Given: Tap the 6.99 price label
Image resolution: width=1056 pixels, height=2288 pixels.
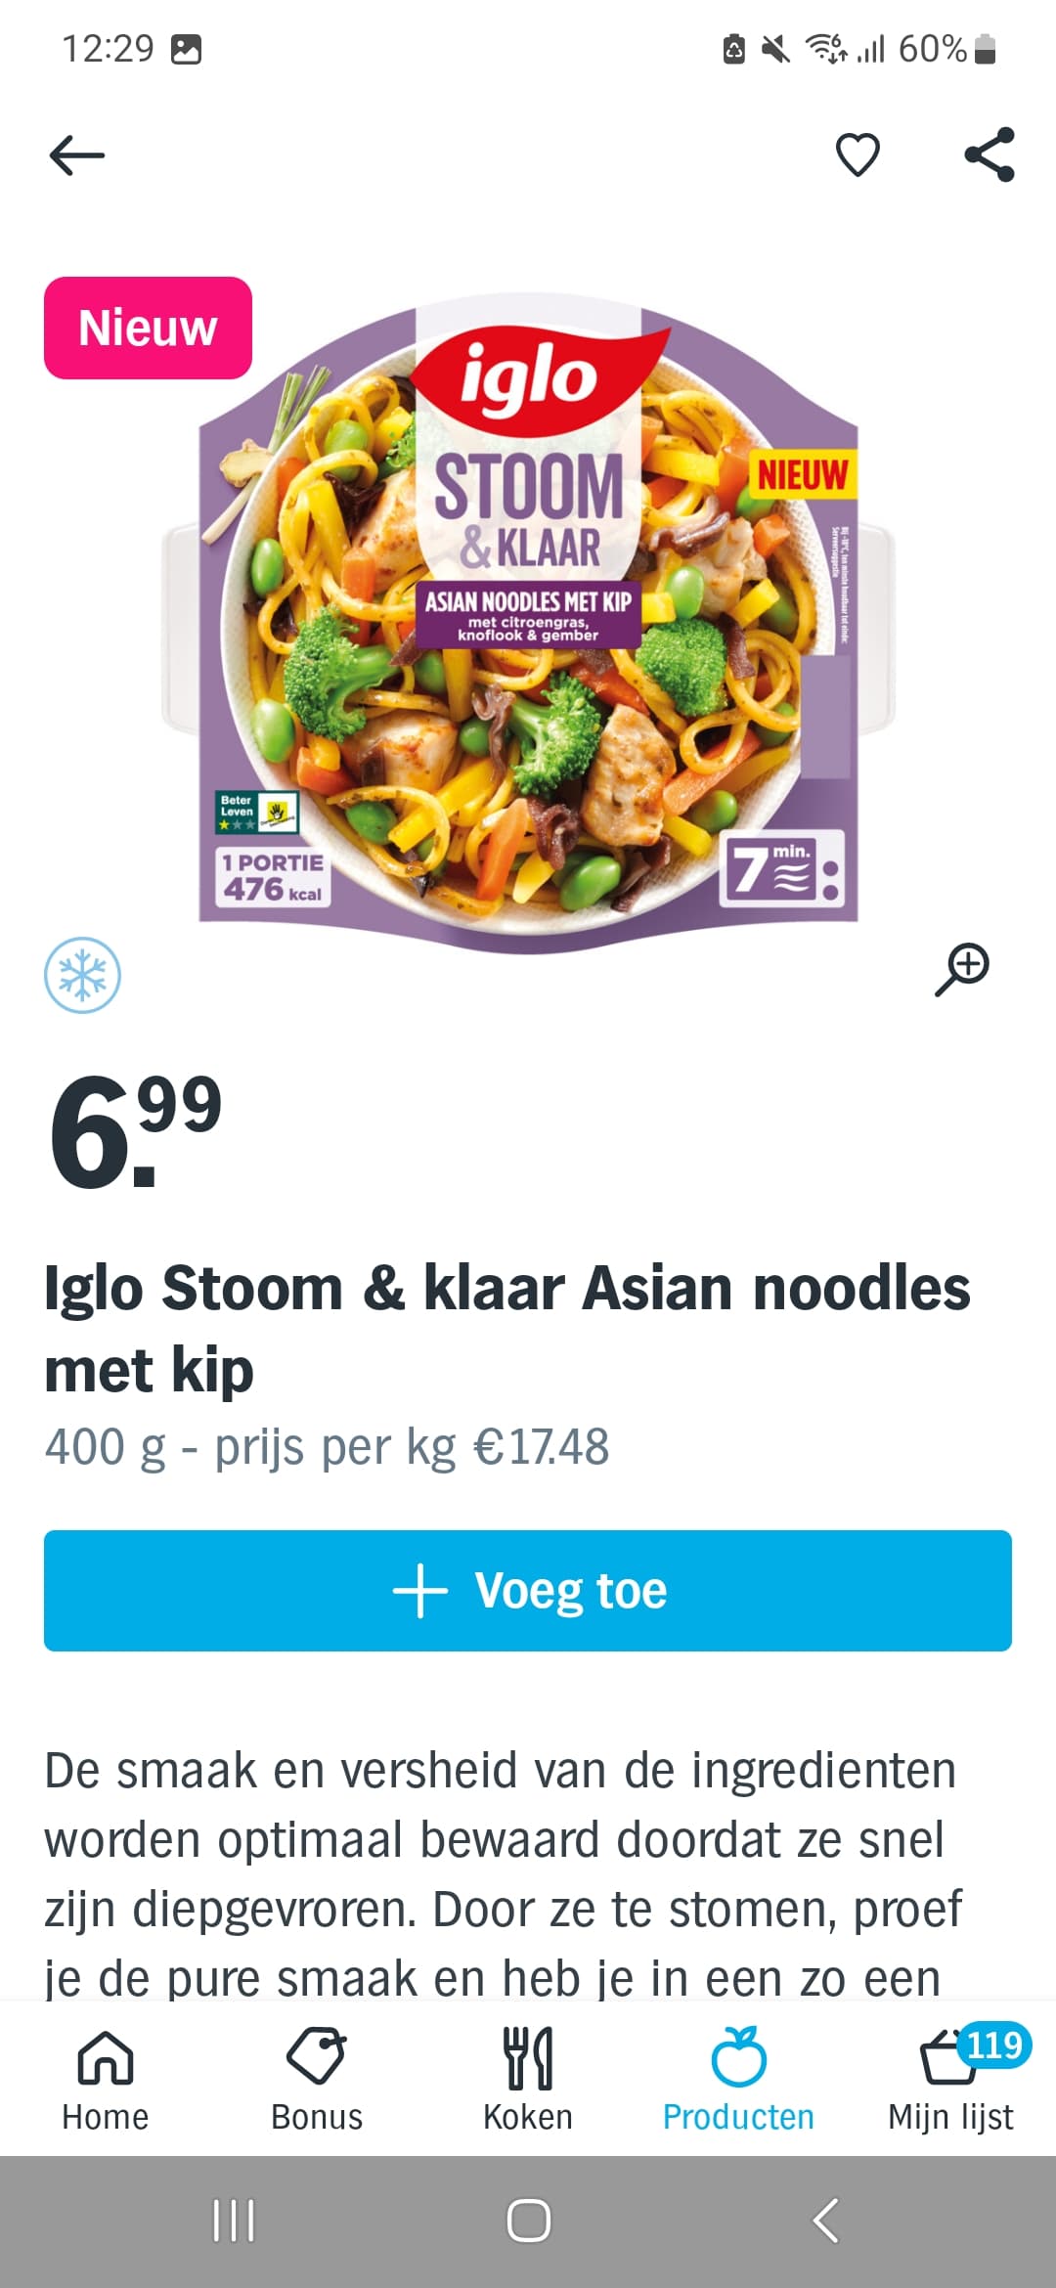Looking at the screenshot, I should 135,1131.
